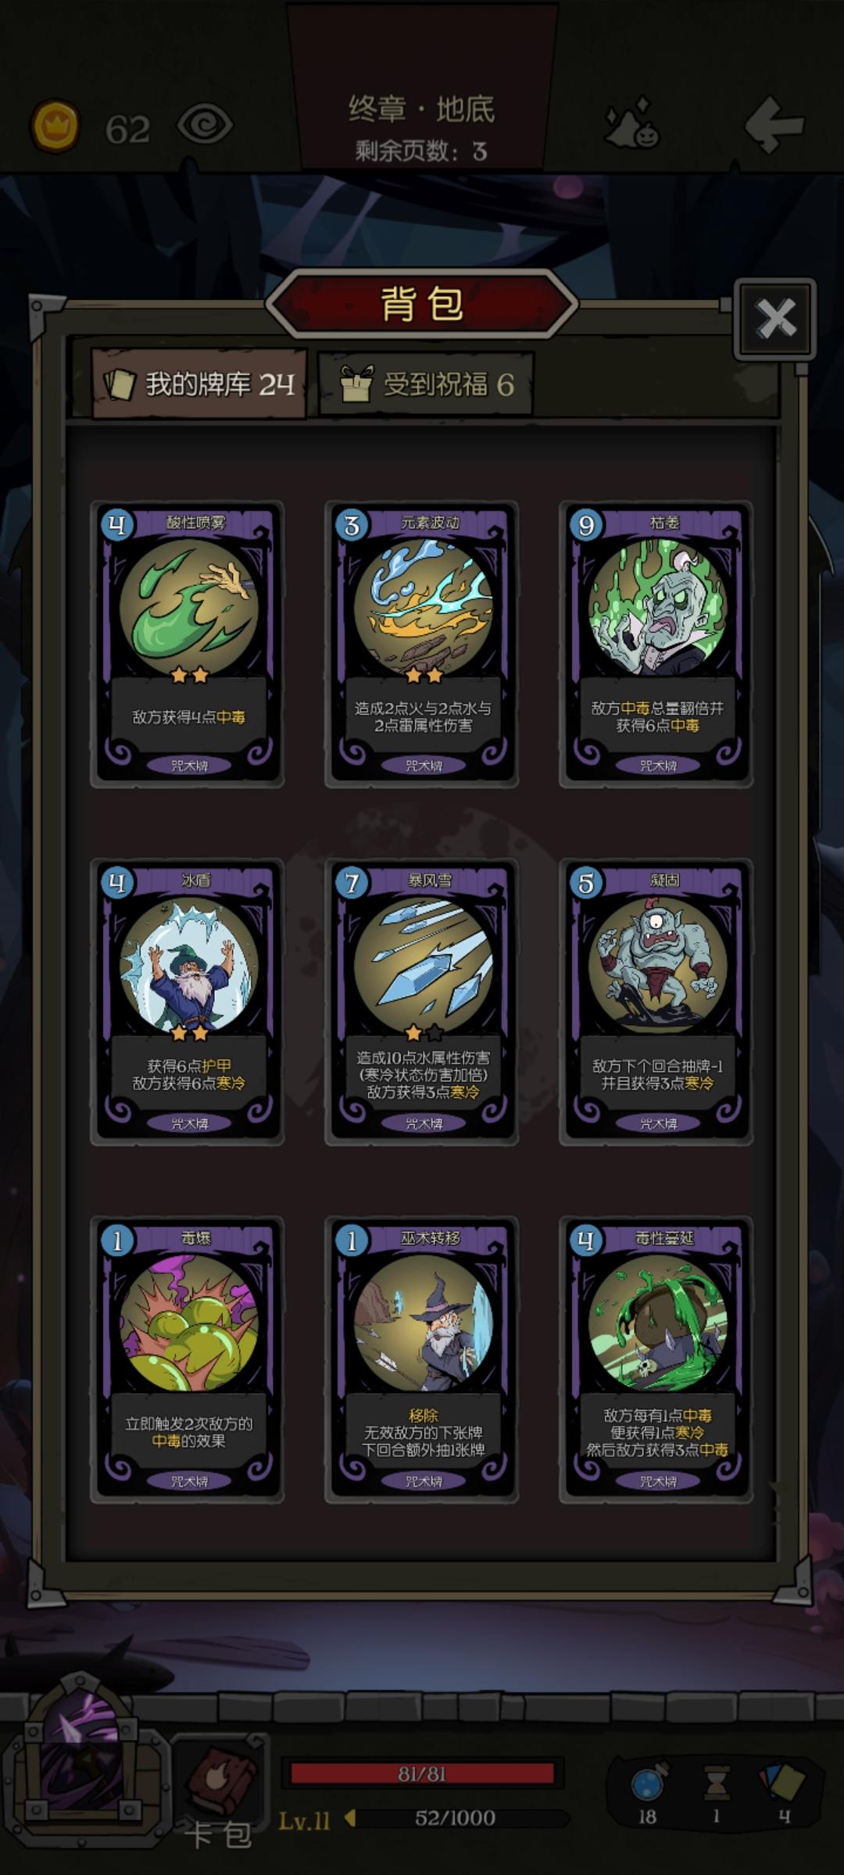
Task: Select the 毒爆 poison burst card
Action: pyautogui.click(x=188, y=1360)
